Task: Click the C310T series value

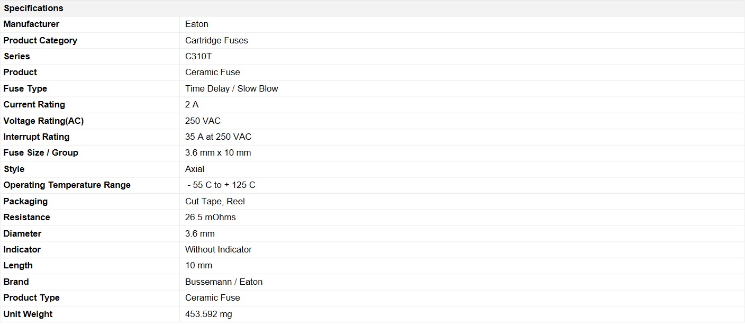Action: pos(198,56)
